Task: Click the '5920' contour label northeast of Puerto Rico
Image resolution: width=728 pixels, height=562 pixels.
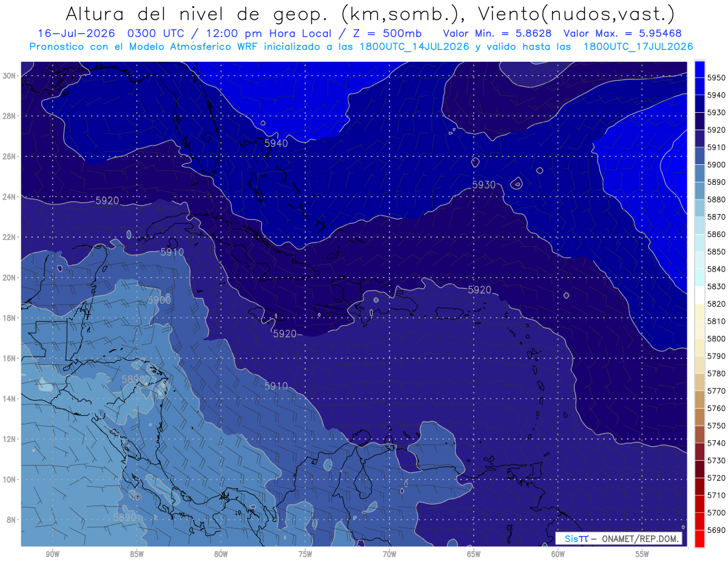Action: (x=479, y=290)
